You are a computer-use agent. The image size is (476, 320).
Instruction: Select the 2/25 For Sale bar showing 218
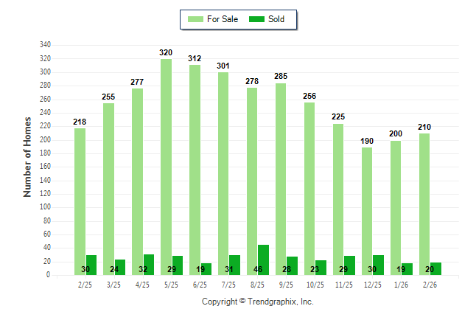tap(80, 201)
